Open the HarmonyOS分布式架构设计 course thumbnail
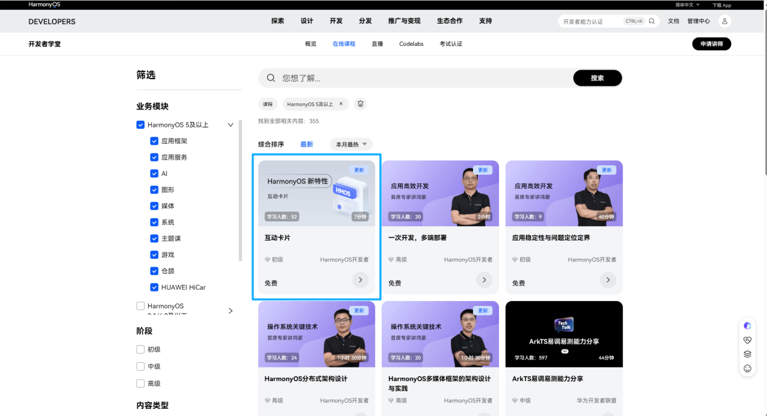The height and width of the screenshot is (416, 767). [x=317, y=334]
